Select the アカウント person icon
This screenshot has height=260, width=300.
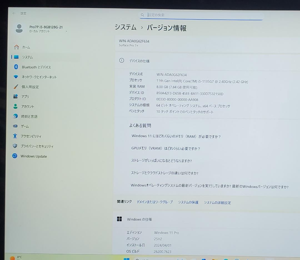[x=16, y=106]
